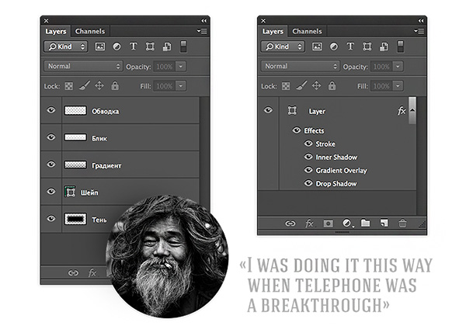
Task: Select the Layers tab in right panel
Action: pos(273,31)
